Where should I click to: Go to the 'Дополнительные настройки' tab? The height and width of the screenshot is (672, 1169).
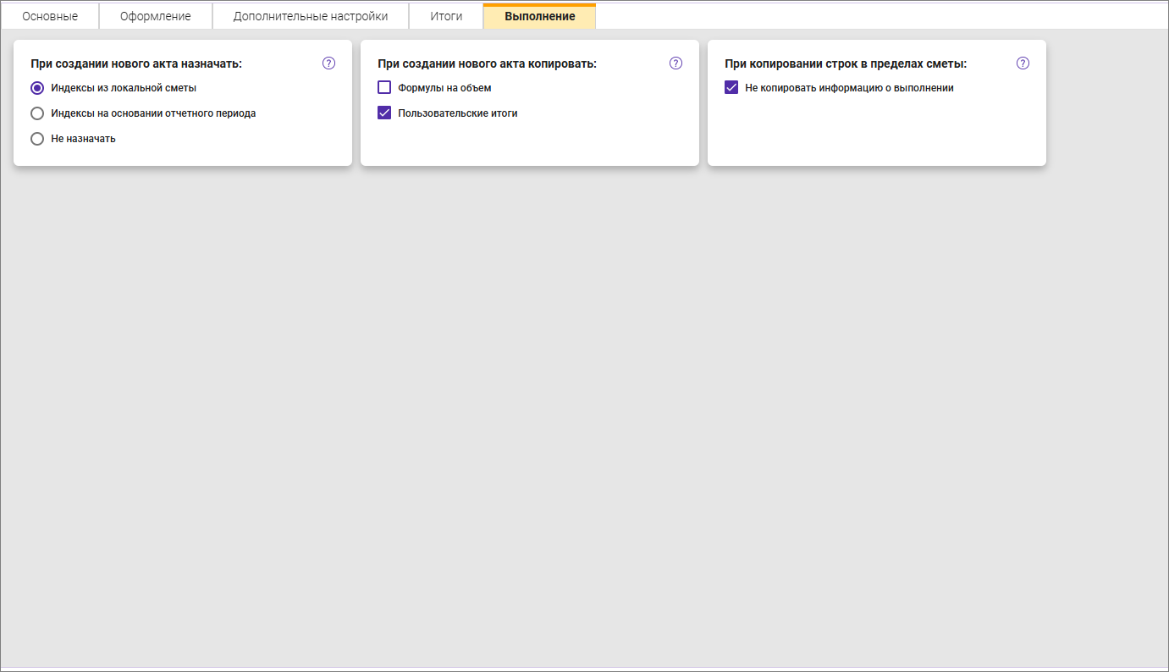311,17
